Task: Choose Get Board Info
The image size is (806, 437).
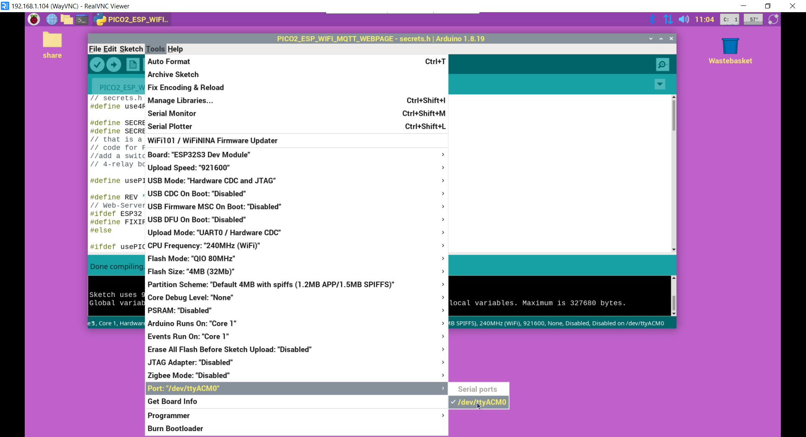Action: (x=296, y=402)
